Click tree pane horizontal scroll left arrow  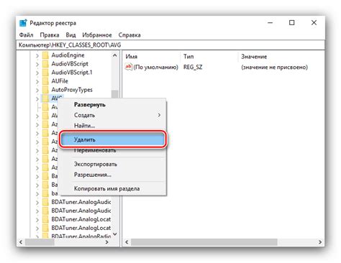(x=21, y=242)
